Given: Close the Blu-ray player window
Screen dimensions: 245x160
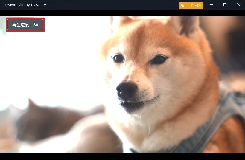Looking at the screenshot, I should 238,5.
